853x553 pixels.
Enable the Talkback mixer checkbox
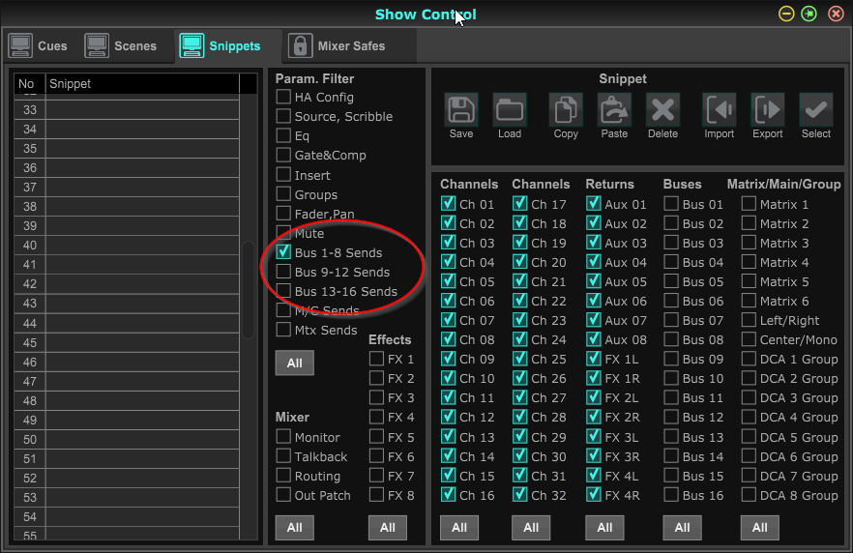coord(283,456)
